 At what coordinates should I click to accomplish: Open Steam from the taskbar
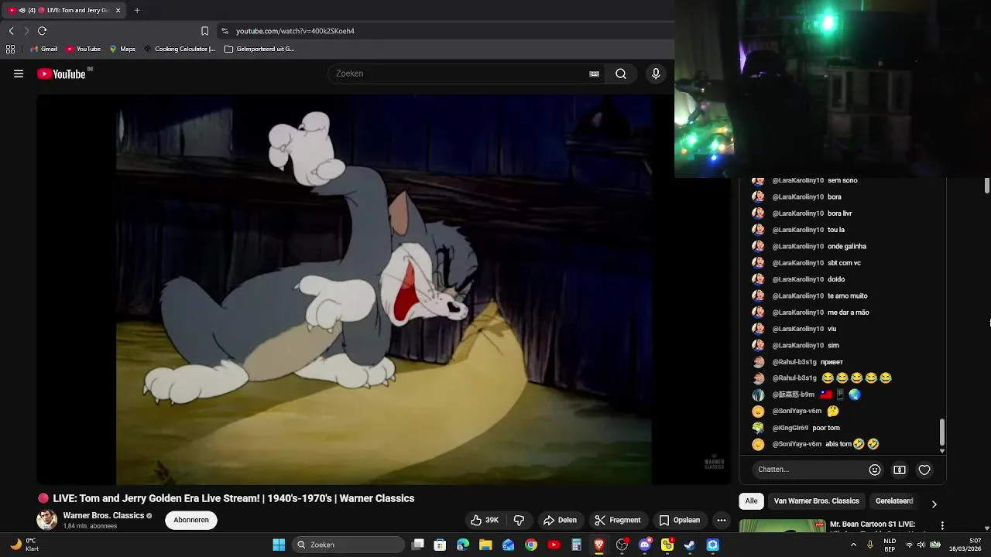[x=690, y=545]
